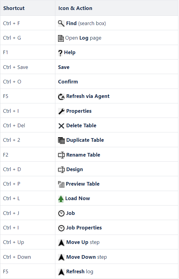Click the Job Properties clock icon
The width and height of the screenshot is (179, 279).
61,228
